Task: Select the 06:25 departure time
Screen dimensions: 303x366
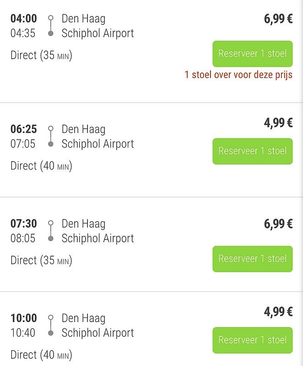Action: click(x=23, y=129)
